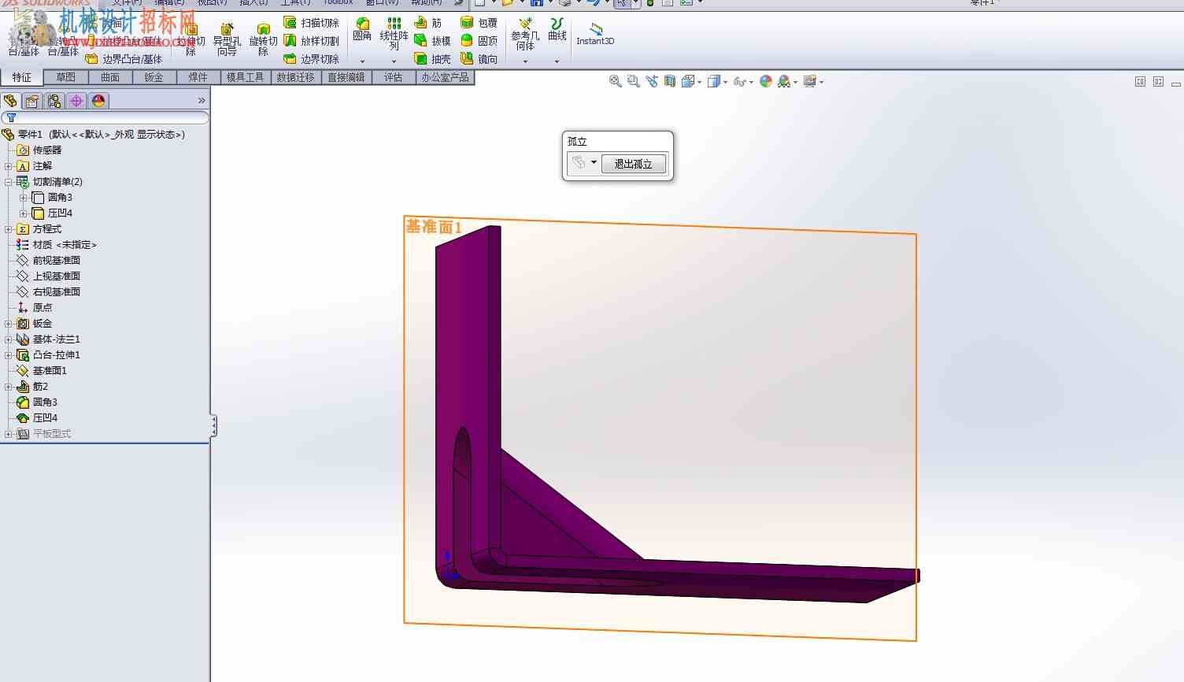Expand the 注解 annotations node
Screen dimensions: 1184x682
click(8, 166)
